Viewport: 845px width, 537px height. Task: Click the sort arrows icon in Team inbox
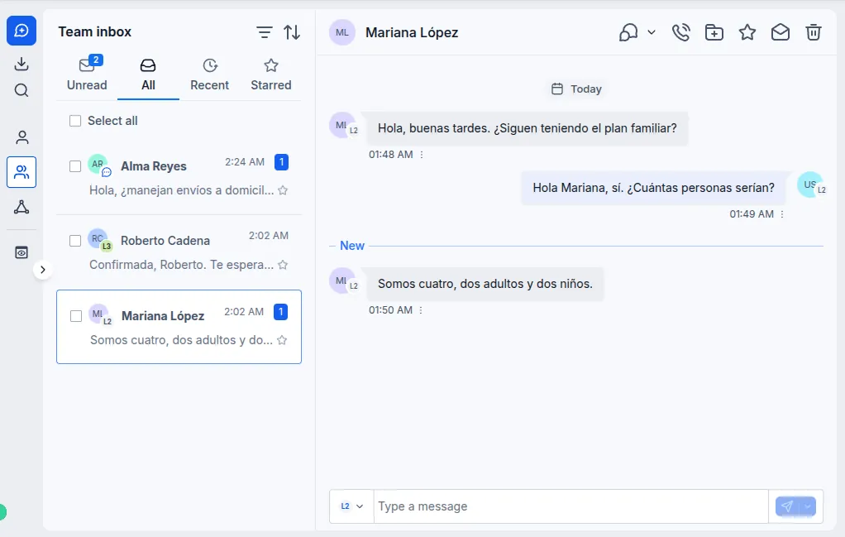click(292, 32)
